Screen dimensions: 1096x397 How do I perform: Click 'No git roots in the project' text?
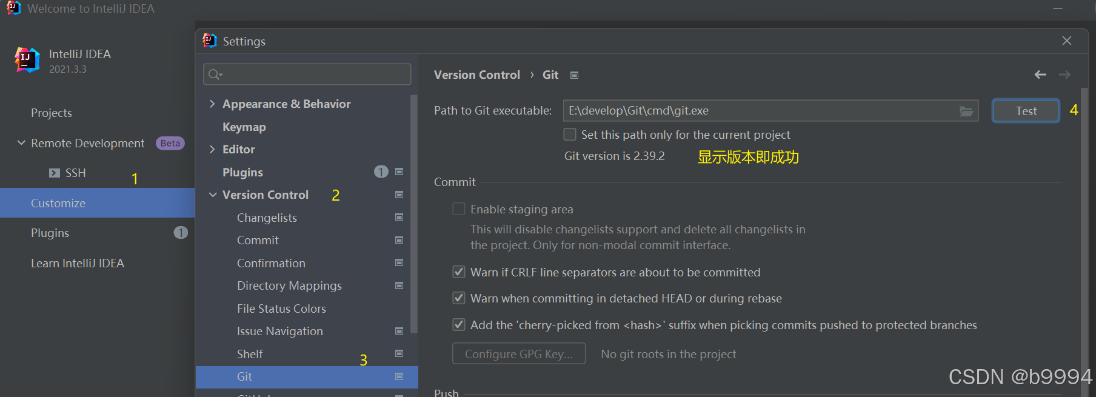pos(668,354)
